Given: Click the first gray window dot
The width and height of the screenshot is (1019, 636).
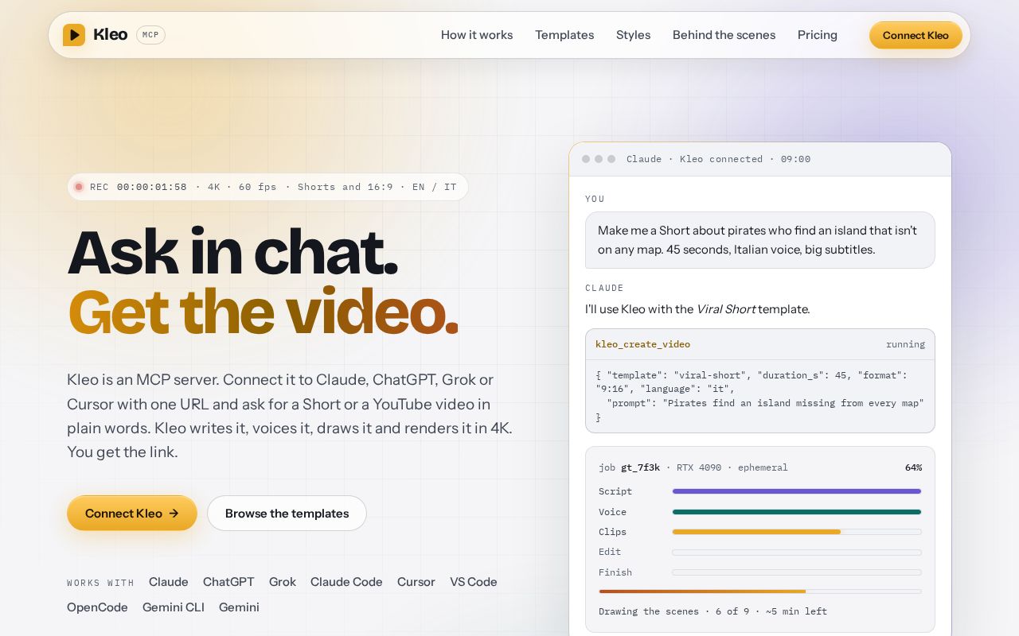Looking at the screenshot, I should (586, 159).
